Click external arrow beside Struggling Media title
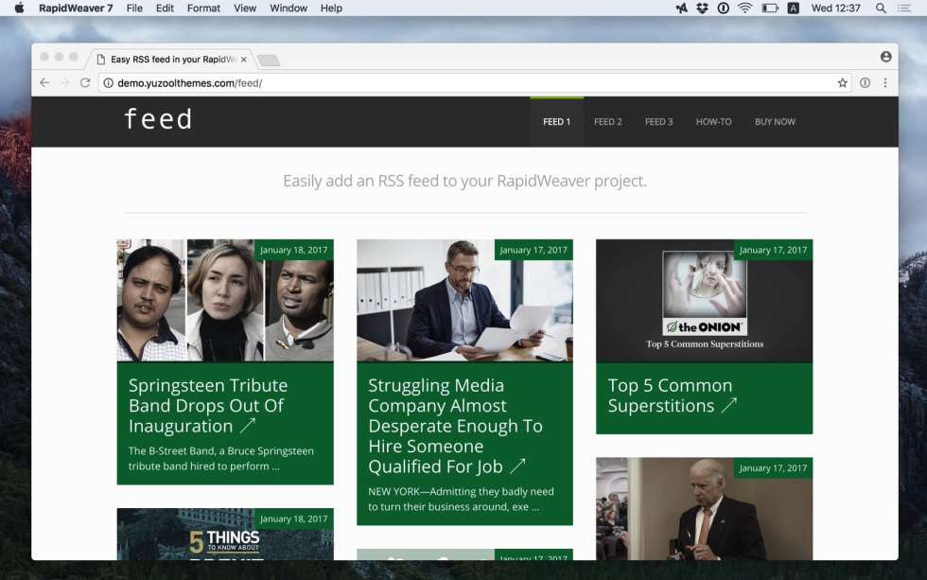927x580 pixels. coord(517,466)
